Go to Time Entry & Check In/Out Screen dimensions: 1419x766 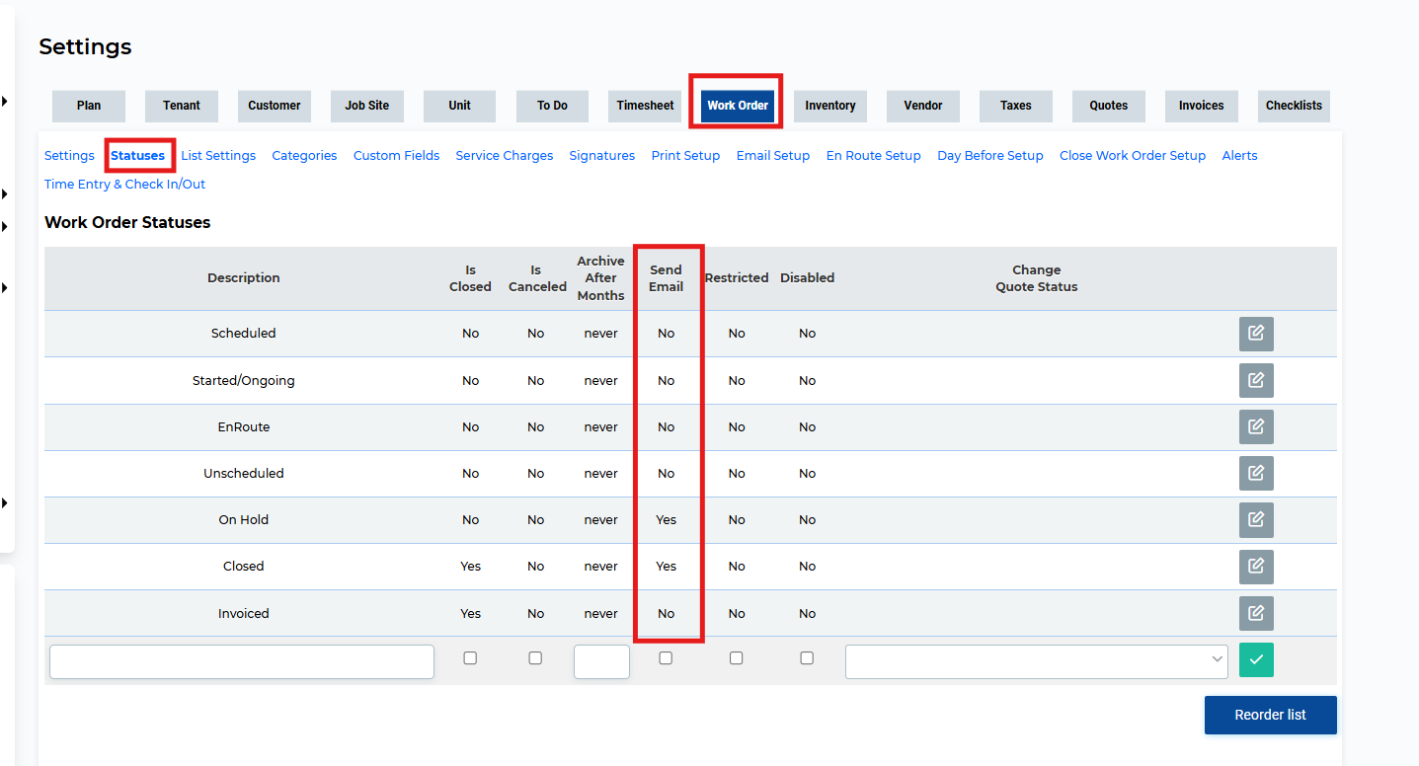click(125, 185)
